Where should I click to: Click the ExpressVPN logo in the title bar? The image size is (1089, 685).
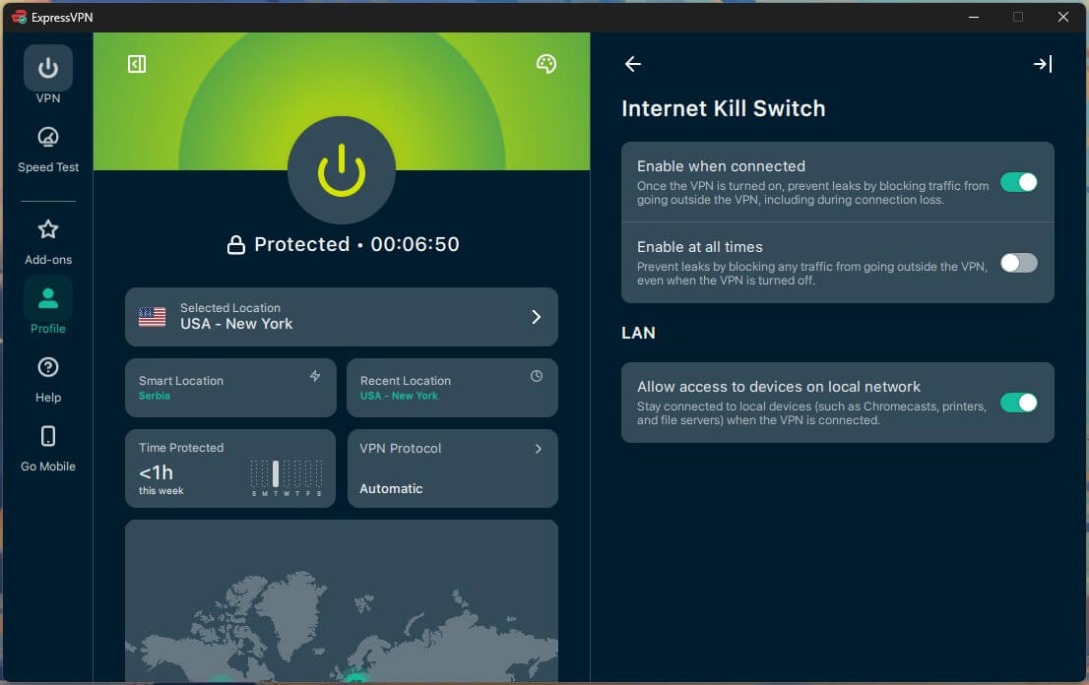point(19,17)
